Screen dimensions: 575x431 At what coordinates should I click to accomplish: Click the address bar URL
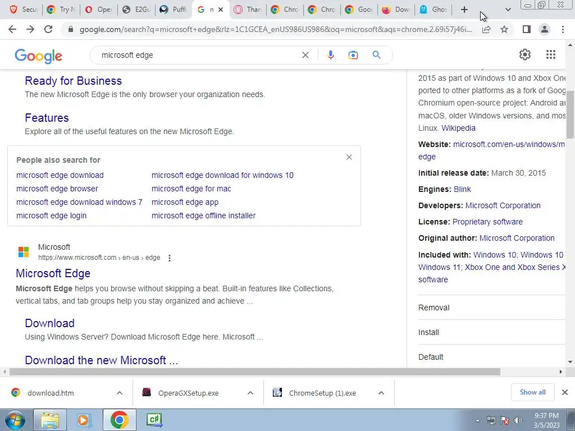[x=275, y=29]
